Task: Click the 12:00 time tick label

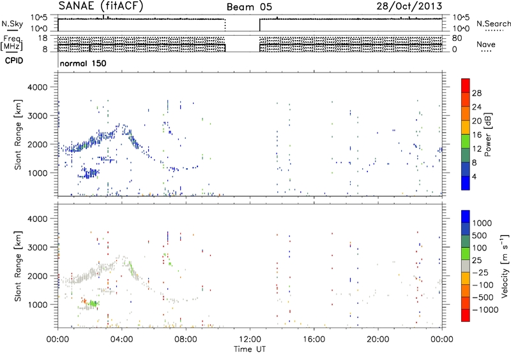Action: (x=250, y=340)
